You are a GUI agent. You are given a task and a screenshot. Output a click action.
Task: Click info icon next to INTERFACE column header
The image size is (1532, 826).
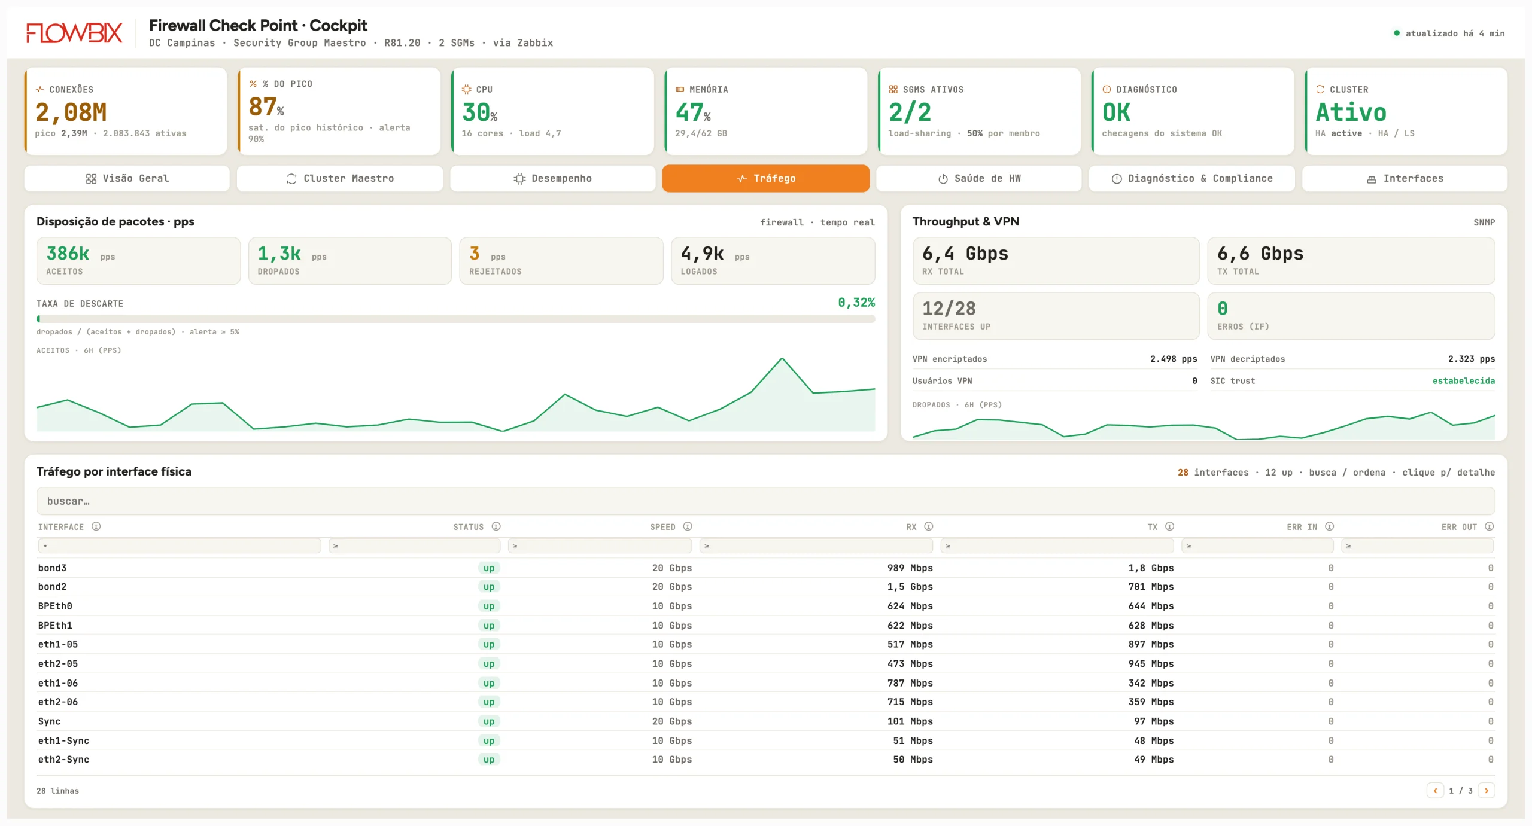click(96, 526)
